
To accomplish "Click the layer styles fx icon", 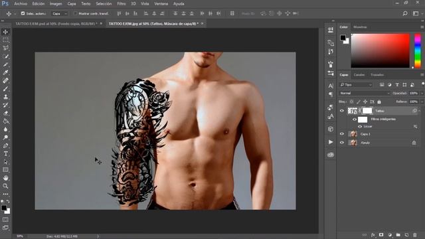I will coord(373,235).
